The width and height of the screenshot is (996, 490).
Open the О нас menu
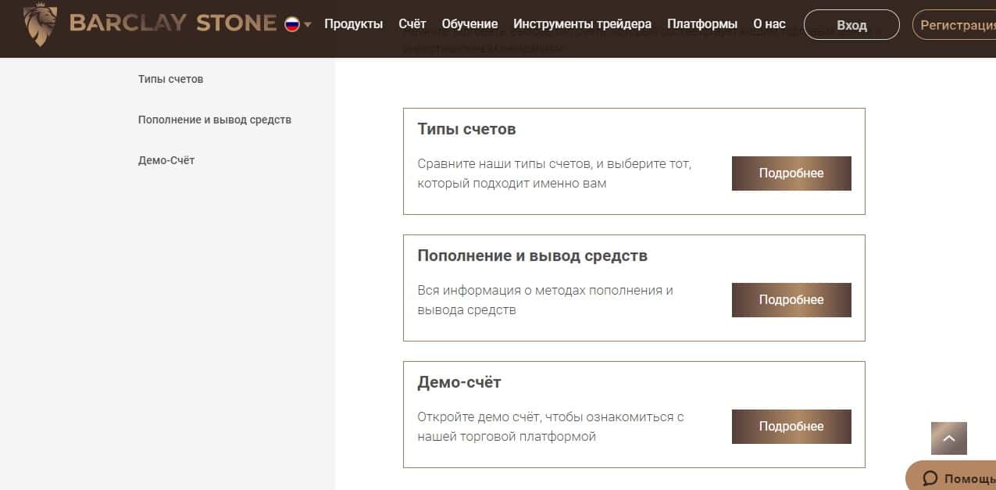point(769,24)
